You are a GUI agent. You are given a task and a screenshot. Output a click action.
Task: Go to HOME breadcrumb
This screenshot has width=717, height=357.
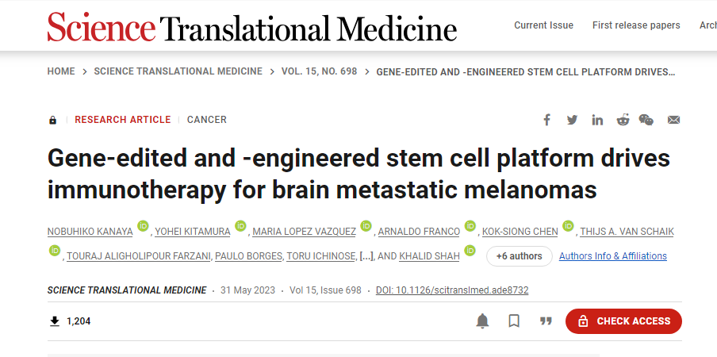tap(61, 71)
